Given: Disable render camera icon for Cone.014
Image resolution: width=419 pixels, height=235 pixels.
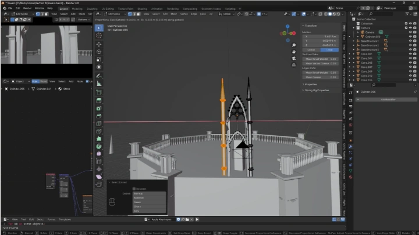Looking at the screenshot, I should coord(415,80).
